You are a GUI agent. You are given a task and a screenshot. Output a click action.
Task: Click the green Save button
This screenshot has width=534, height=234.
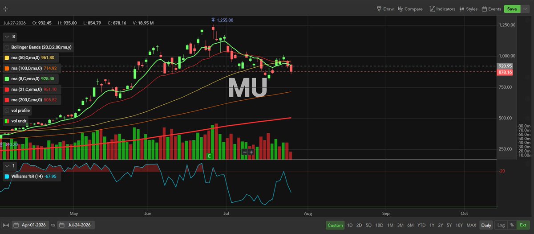(x=512, y=9)
